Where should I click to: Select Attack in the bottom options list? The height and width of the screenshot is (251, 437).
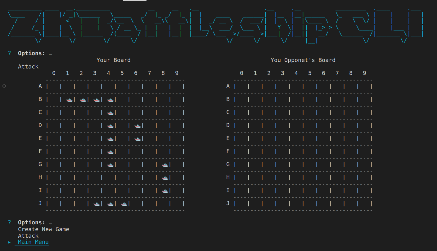[x=28, y=236]
